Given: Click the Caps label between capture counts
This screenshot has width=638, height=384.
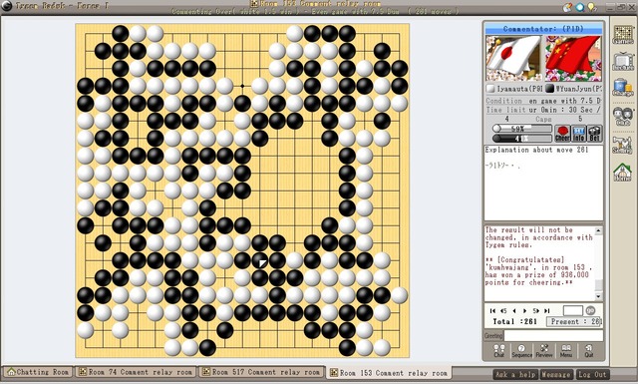Looking at the screenshot, I should (x=543, y=119).
